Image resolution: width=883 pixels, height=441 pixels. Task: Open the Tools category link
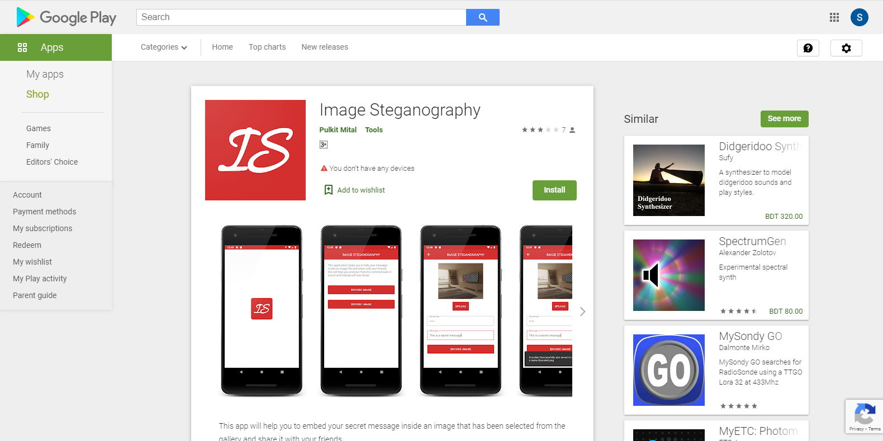(374, 130)
